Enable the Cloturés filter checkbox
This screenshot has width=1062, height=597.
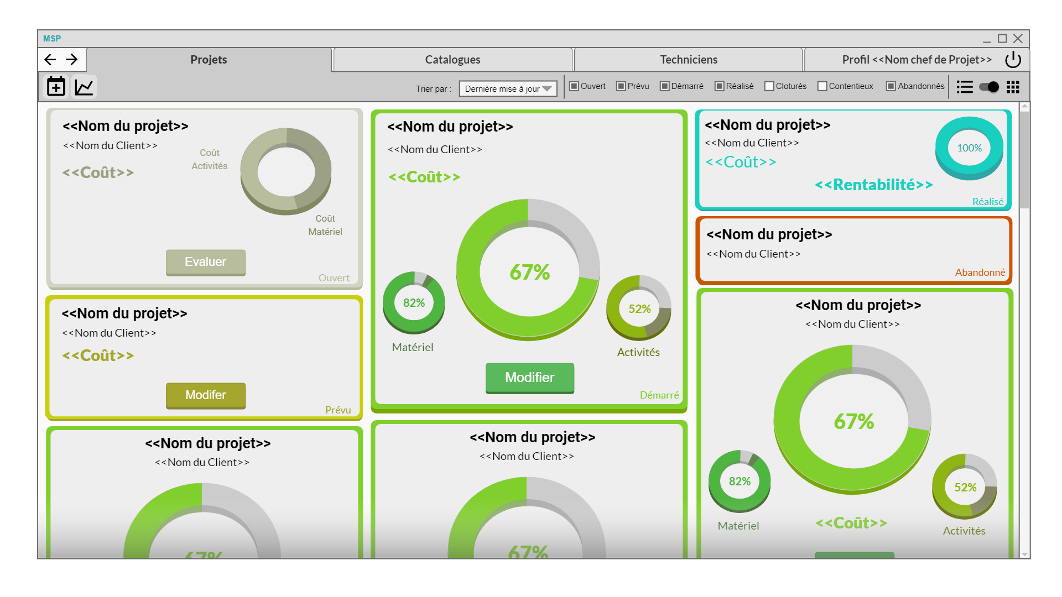[769, 86]
